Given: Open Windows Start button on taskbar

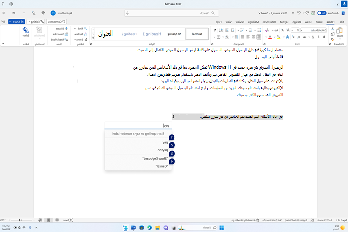Looking at the screenshot, I should pos(222,228).
